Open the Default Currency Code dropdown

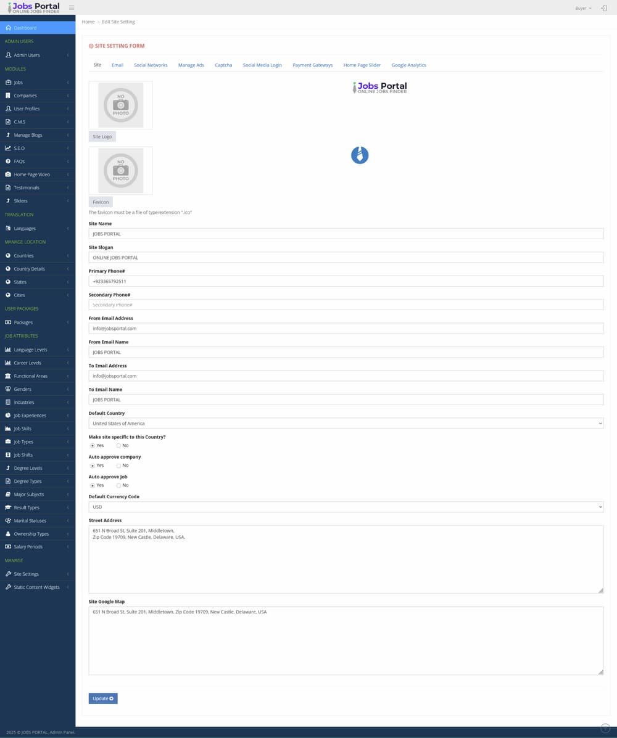point(346,507)
